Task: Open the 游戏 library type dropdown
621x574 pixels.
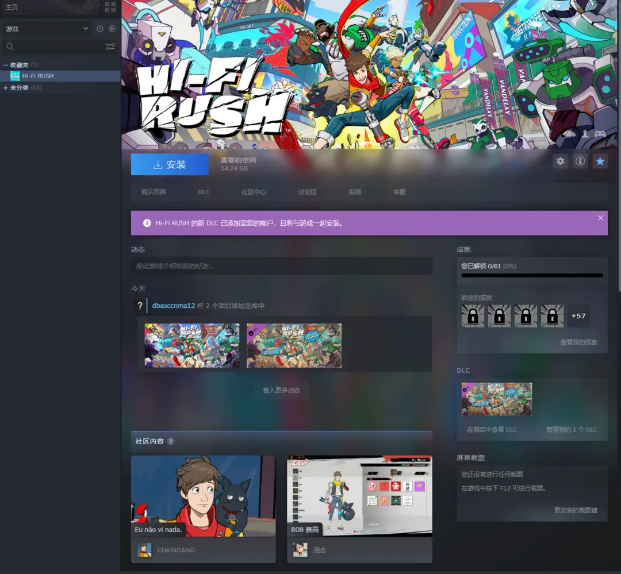Action: tap(46, 29)
